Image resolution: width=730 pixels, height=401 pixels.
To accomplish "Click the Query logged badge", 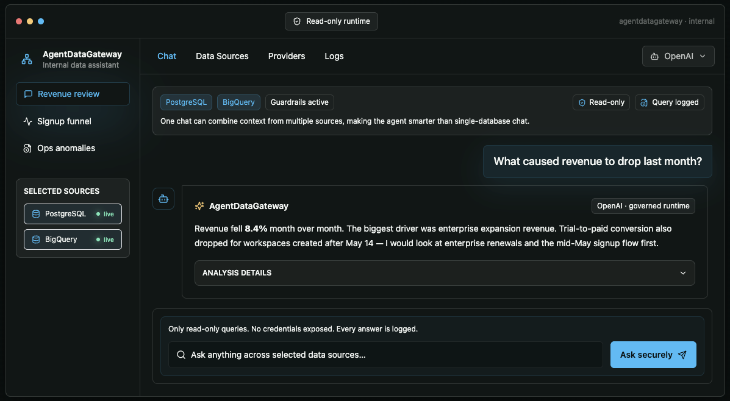I will tap(670, 102).
